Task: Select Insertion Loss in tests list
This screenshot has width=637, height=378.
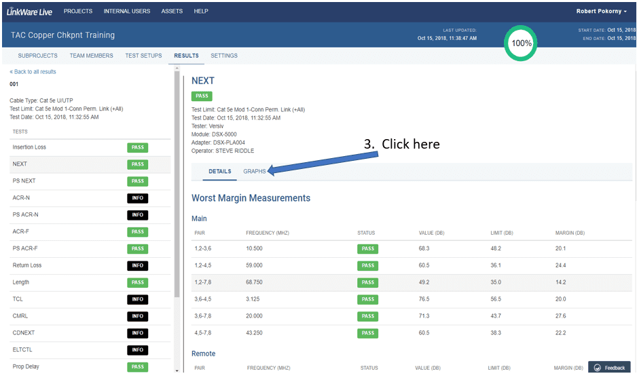Action: click(x=29, y=147)
